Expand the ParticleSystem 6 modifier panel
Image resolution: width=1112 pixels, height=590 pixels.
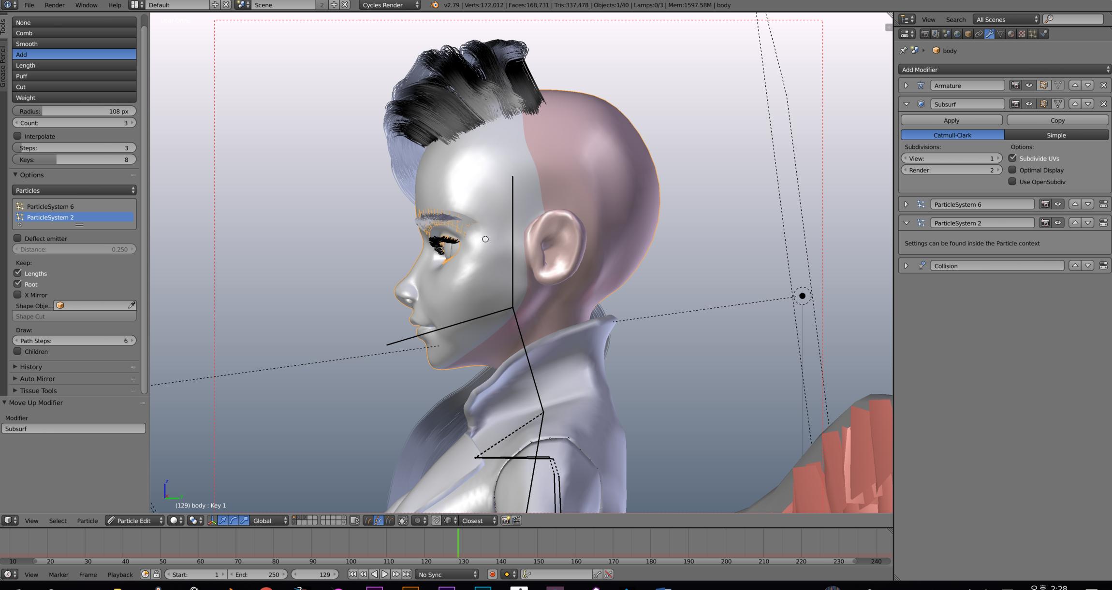tap(907, 204)
